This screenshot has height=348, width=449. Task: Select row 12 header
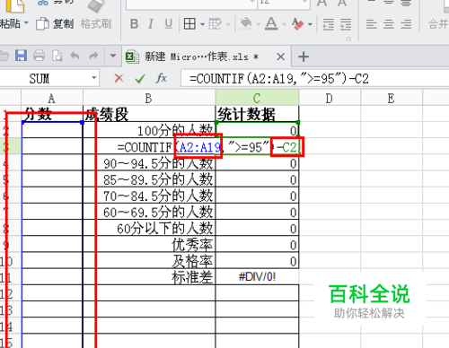click(10, 293)
